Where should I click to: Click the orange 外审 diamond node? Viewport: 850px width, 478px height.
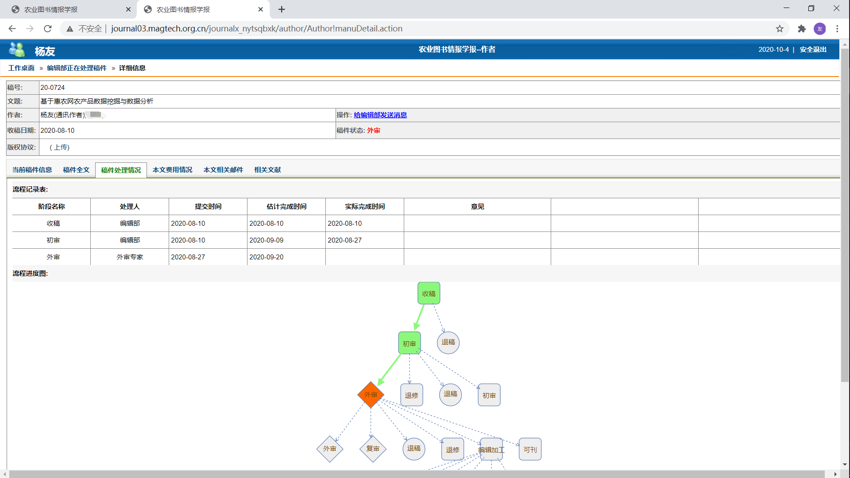[371, 394]
